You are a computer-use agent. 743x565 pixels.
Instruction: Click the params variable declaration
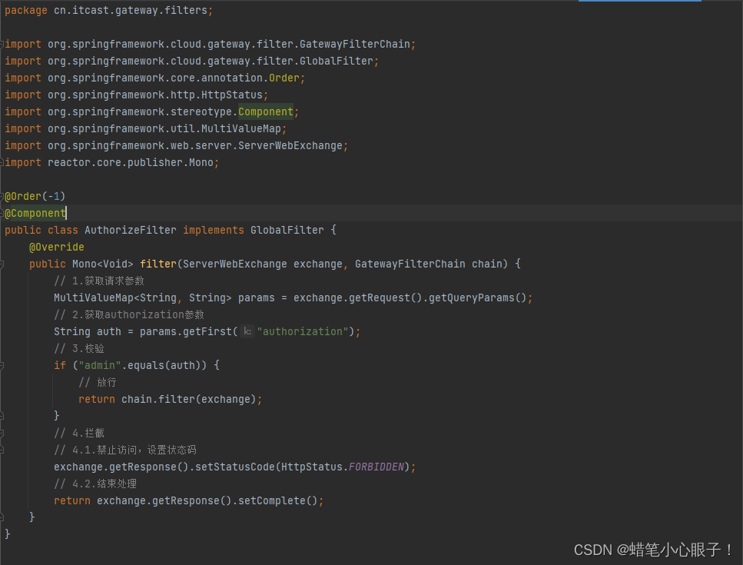pos(257,297)
